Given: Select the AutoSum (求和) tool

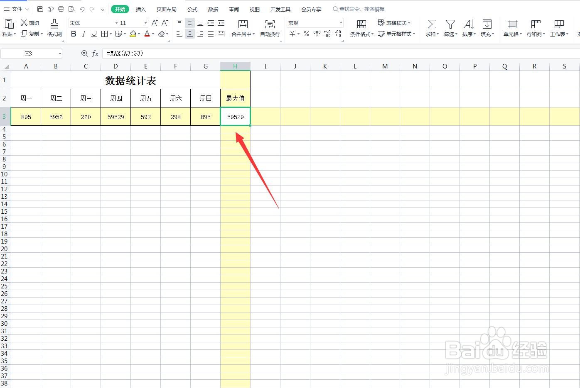Looking at the screenshot, I should [431, 28].
